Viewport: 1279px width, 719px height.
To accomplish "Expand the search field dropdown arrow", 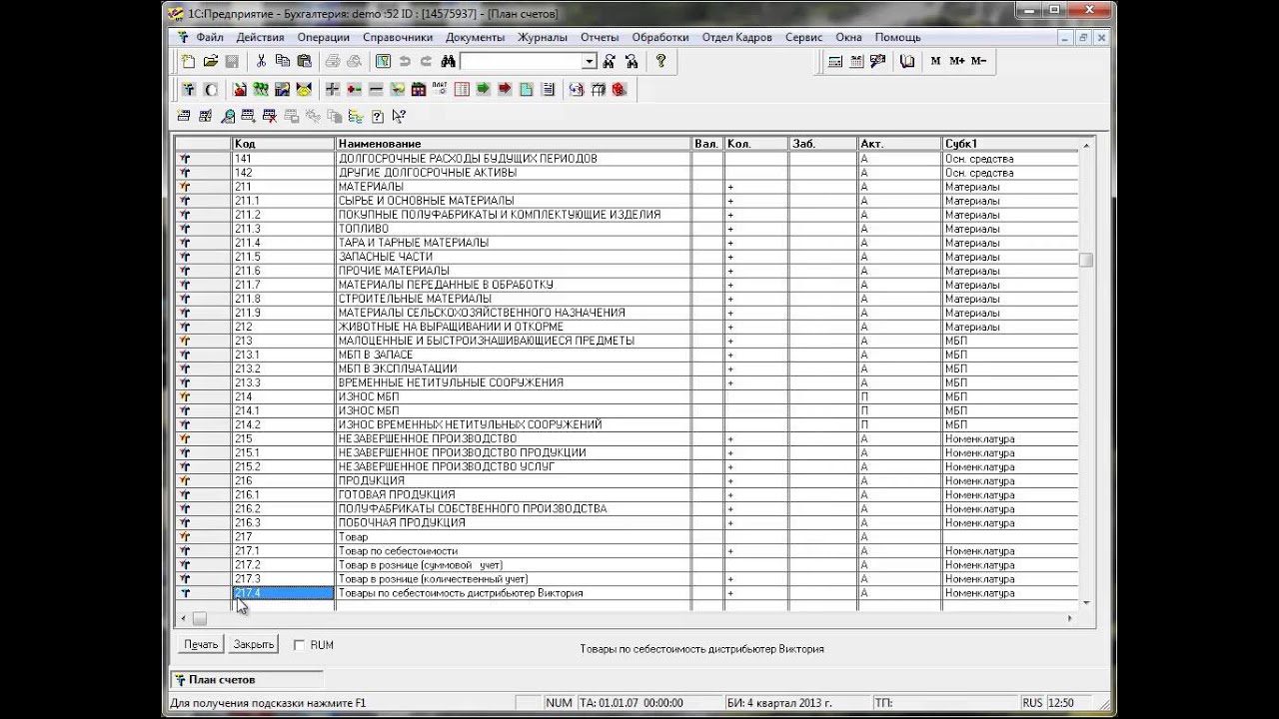I will pos(590,62).
